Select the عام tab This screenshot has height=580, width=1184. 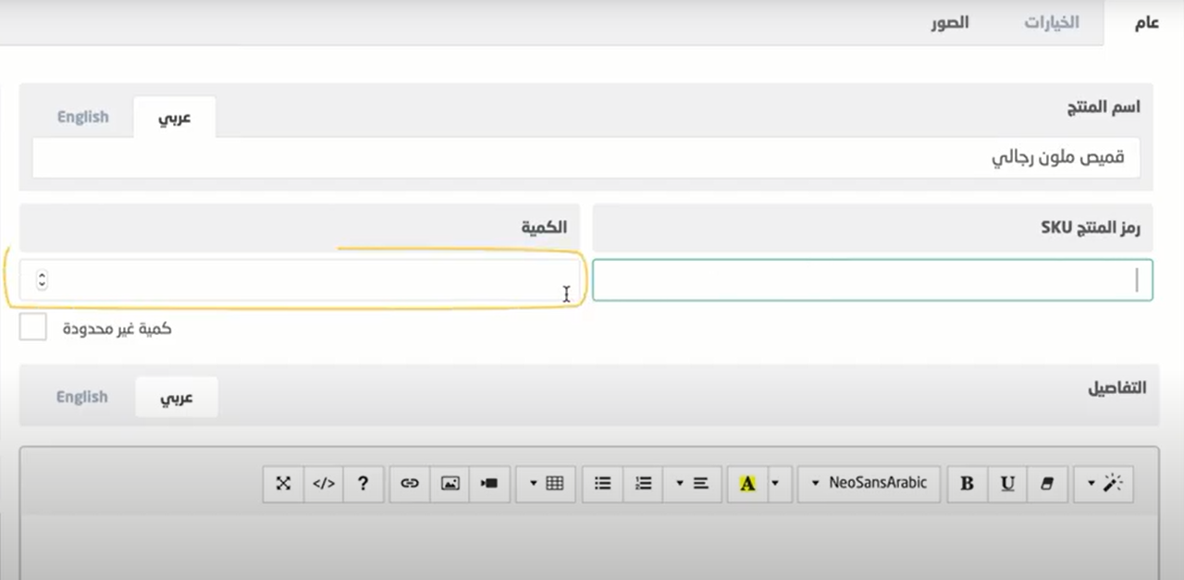[x=1147, y=22]
